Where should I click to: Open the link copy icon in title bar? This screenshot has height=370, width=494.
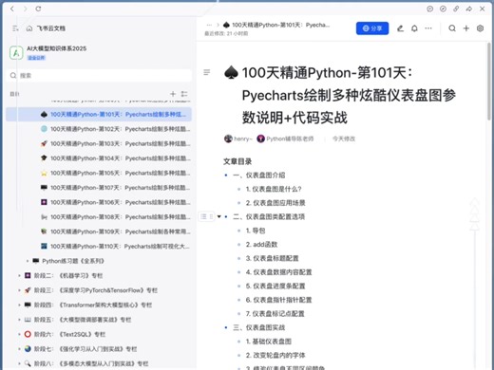456,9
